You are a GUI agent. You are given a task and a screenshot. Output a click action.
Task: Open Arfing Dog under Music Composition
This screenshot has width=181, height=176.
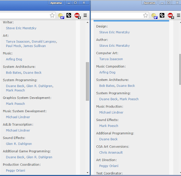(x=107, y=72)
